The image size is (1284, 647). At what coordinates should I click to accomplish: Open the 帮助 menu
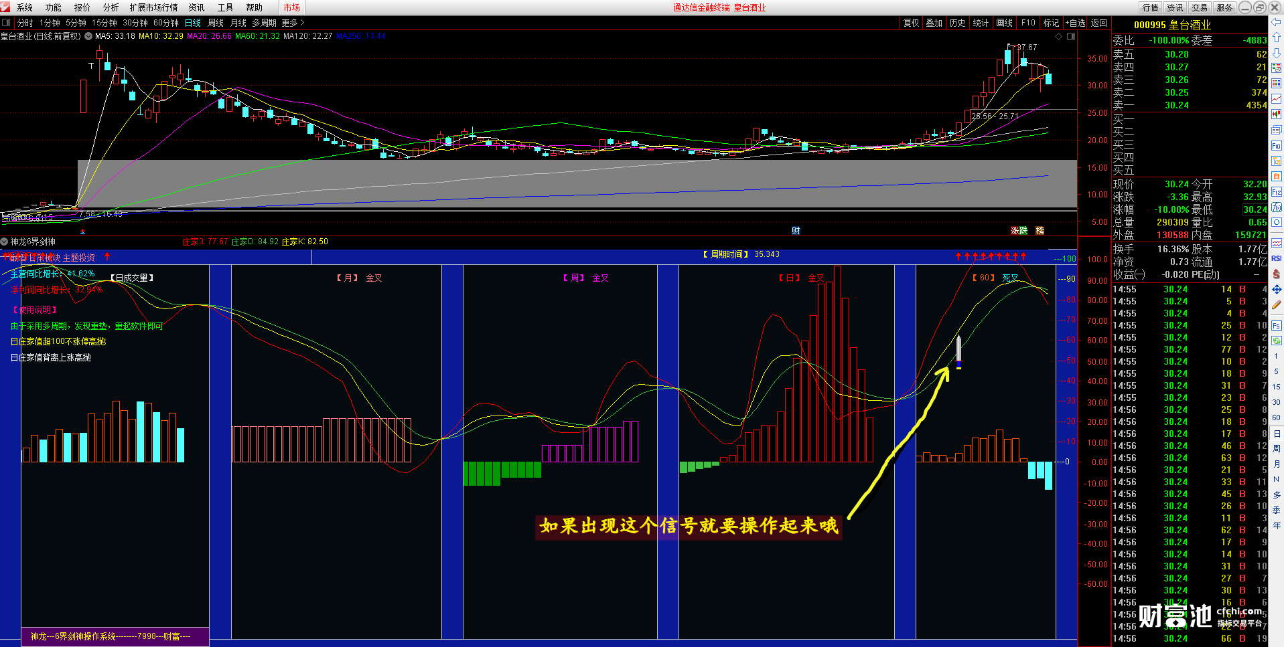(255, 7)
